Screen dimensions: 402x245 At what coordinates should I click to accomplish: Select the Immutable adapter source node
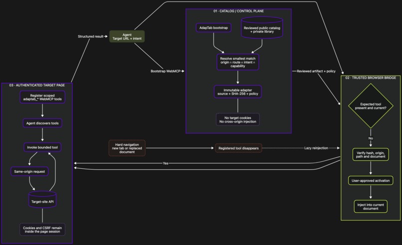click(x=238, y=92)
